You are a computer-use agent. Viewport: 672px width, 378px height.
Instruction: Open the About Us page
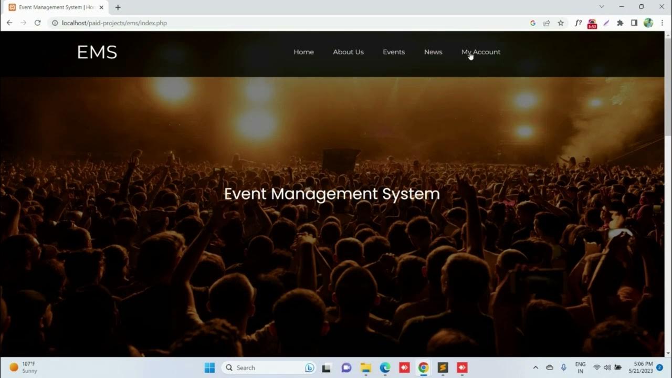[348, 52]
